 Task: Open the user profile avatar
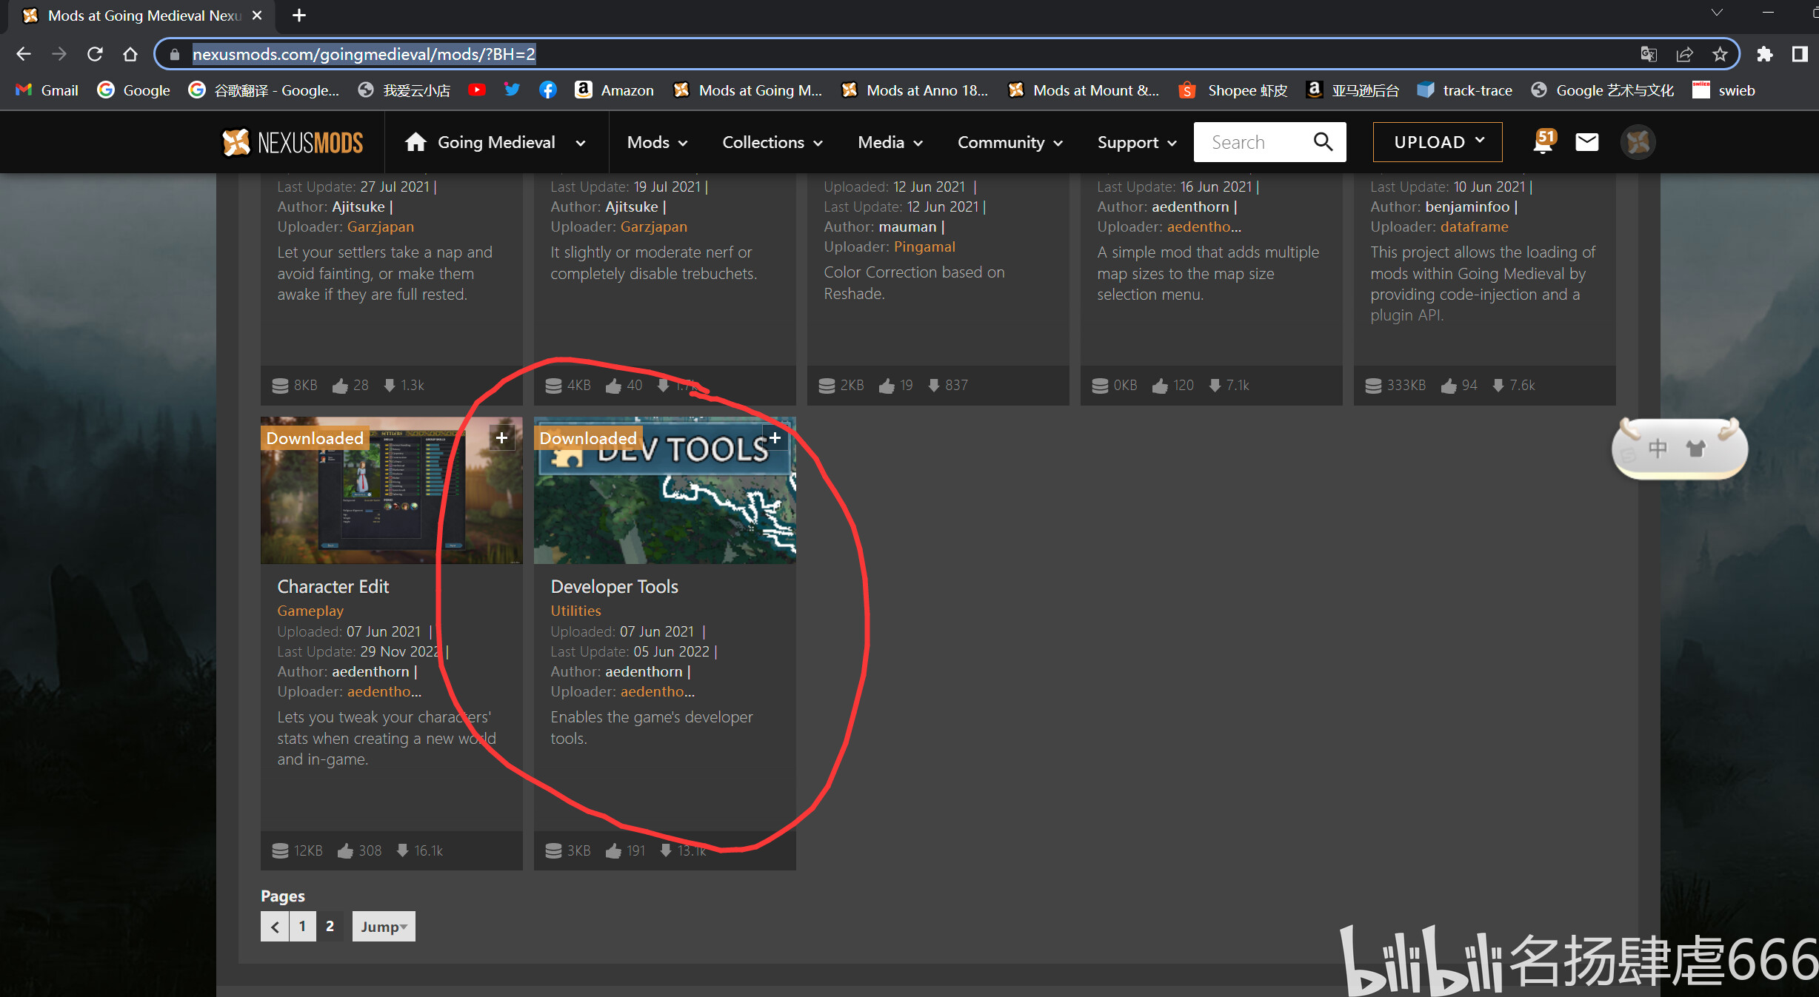coord(1638,141)
